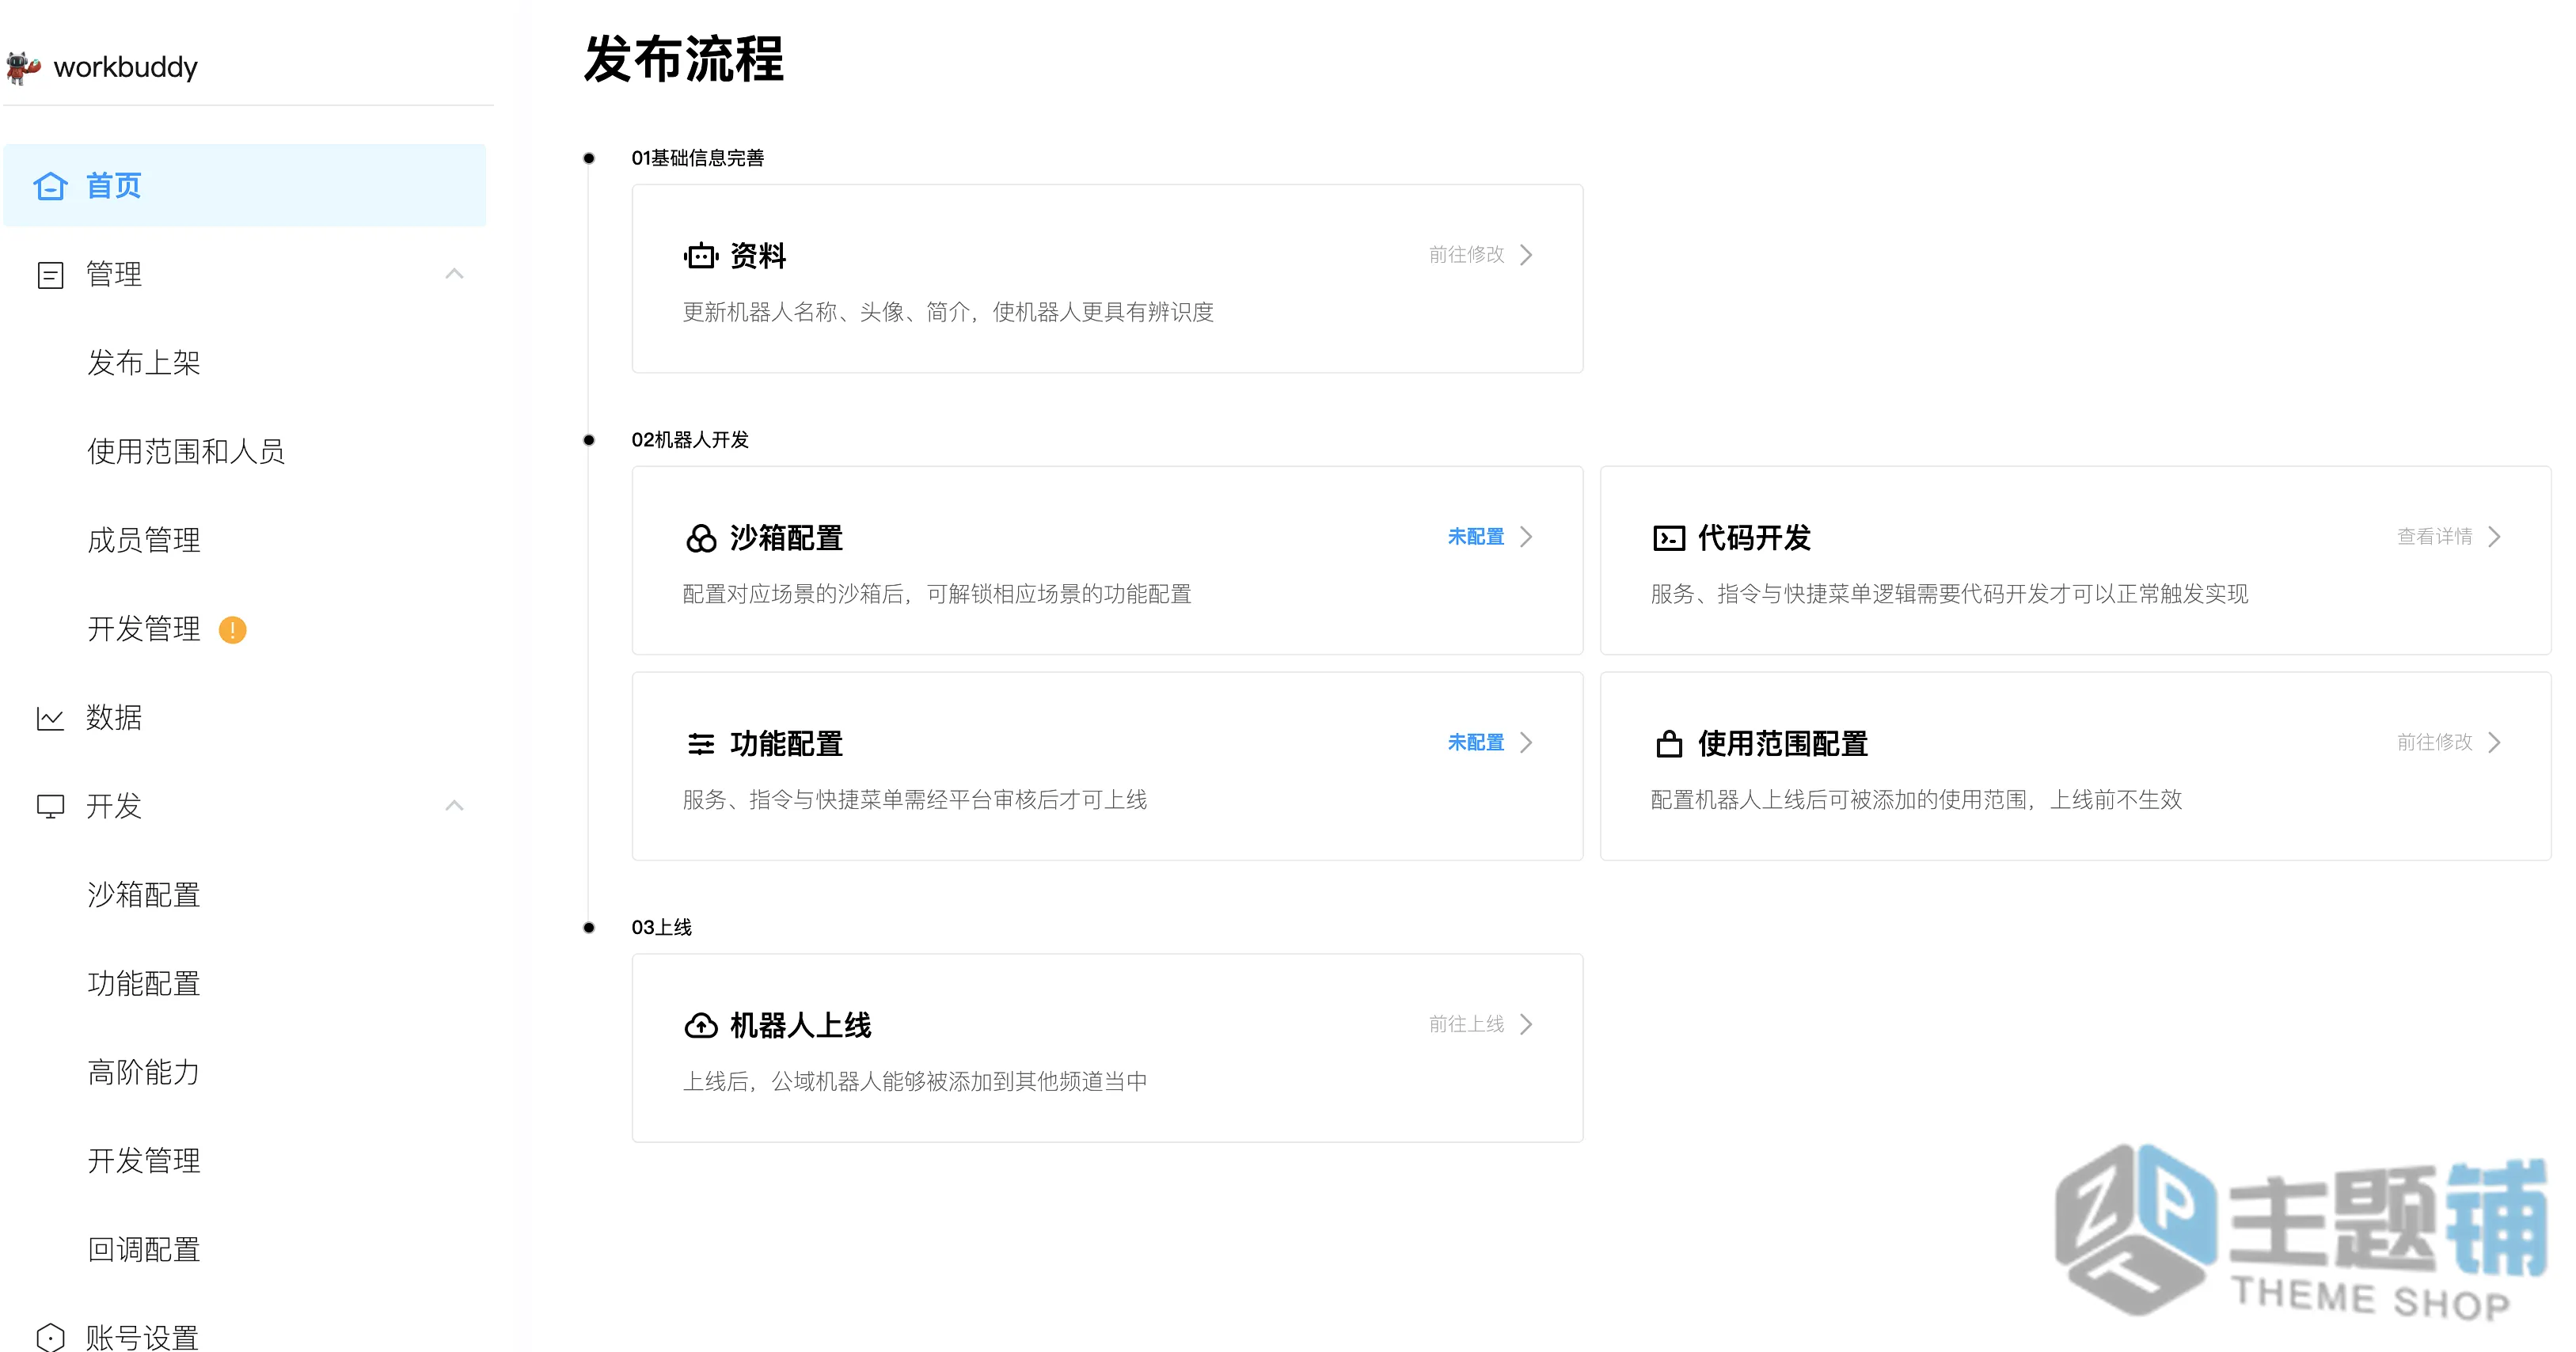Click cloud upload icon beside 机器人上线

tap(701, 1026)
